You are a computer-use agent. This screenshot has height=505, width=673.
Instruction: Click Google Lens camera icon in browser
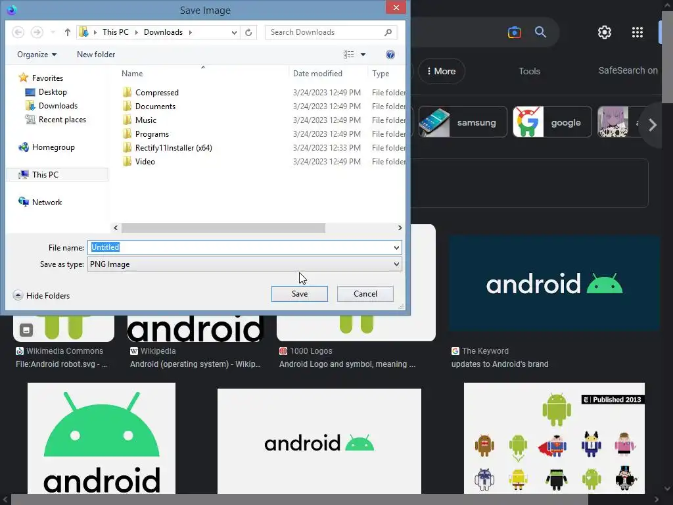(x=514, y=32)
